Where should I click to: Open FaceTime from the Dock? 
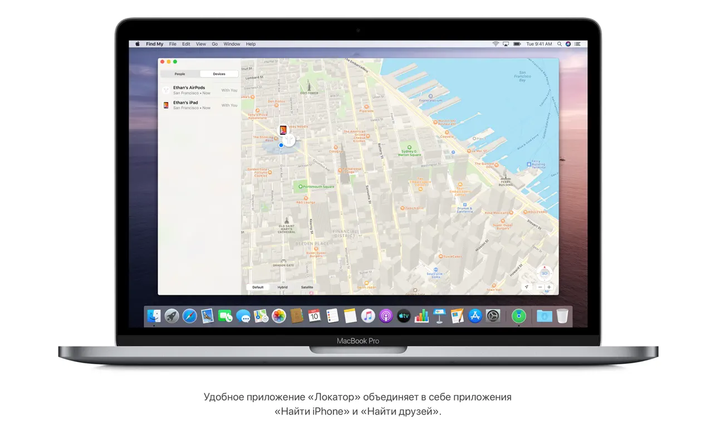tap(225, 316)
